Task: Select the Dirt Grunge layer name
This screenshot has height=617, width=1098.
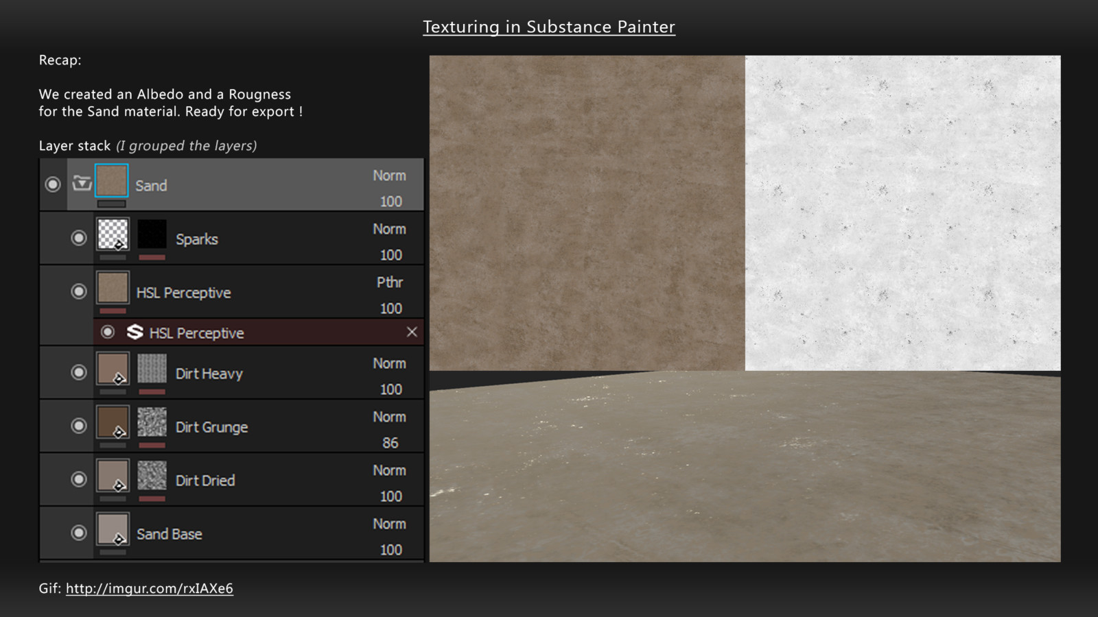Action: pyautogui.click(x=211, y=427)
